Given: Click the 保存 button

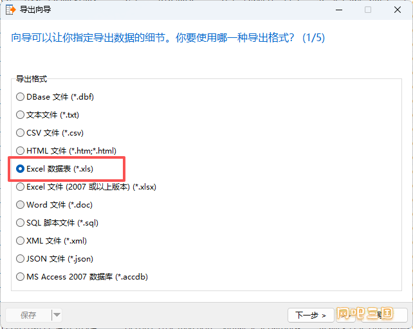Looking at the screenshot, I should click(x=28, y=315).
